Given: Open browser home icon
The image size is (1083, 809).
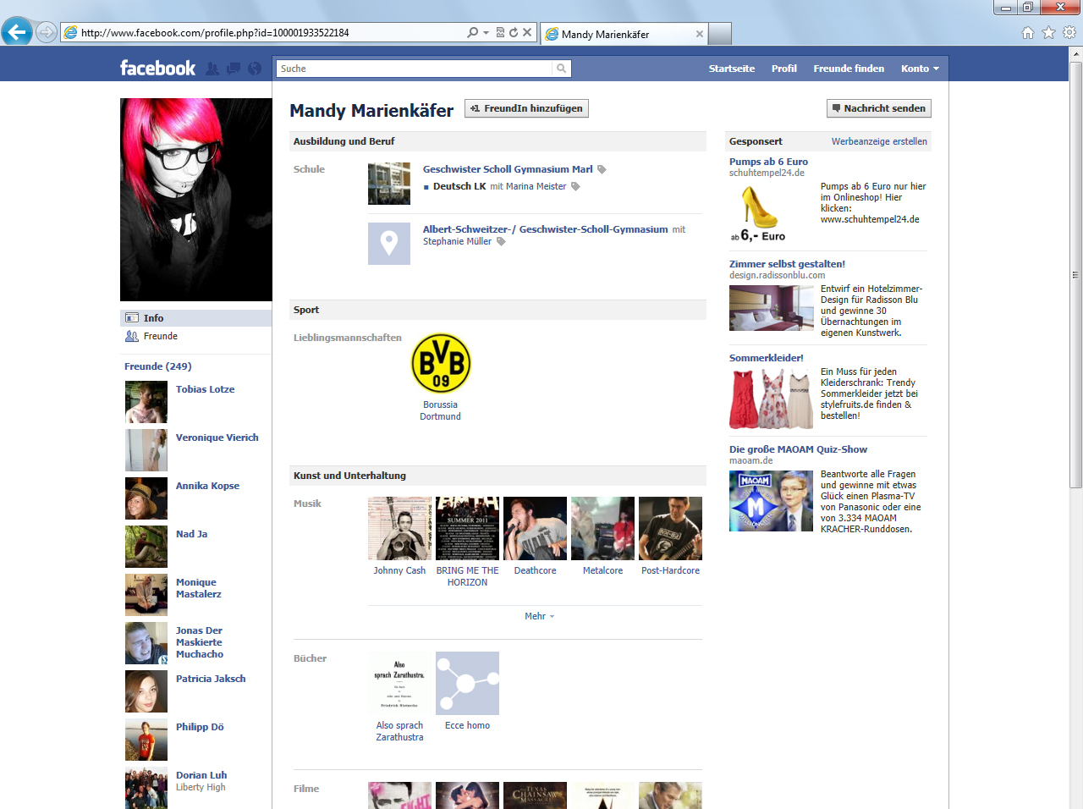Looking at the screenshot, I should (1028, 33).
